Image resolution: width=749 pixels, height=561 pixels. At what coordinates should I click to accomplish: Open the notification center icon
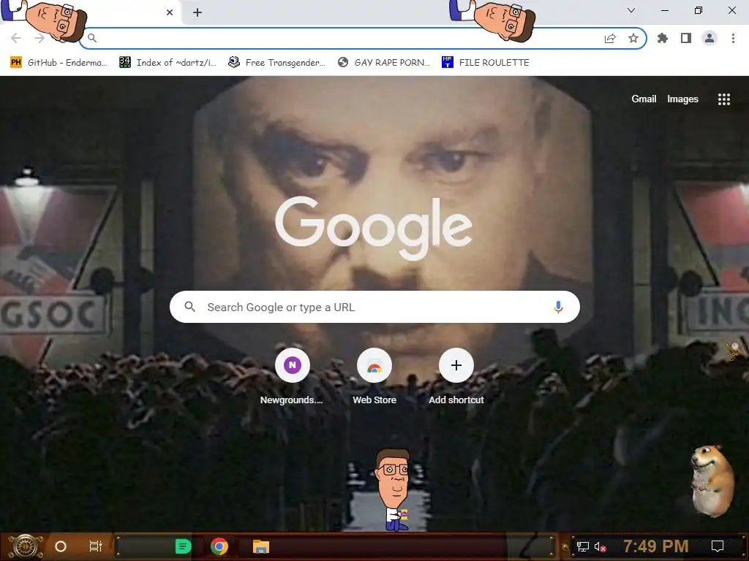point(718,546)
